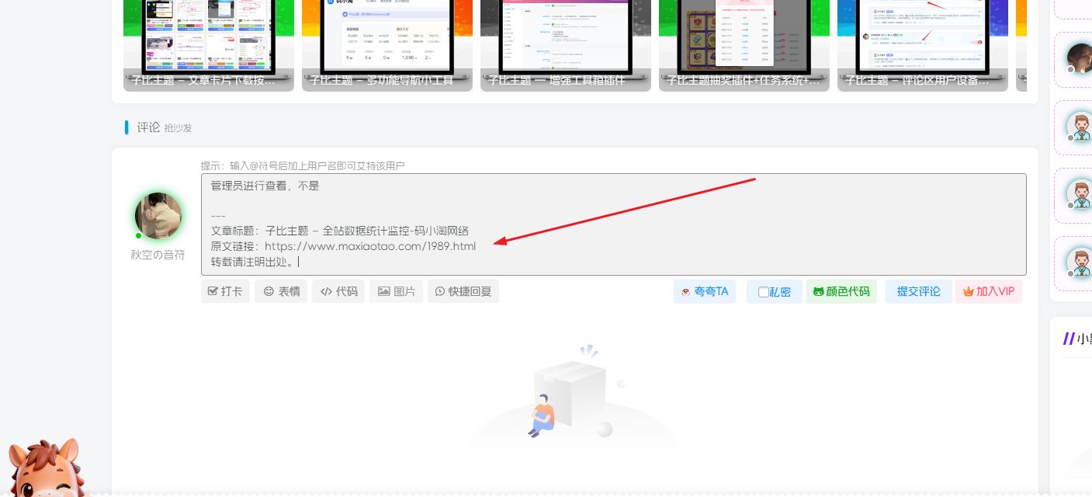Screen dimensions: 1092x497
Task: Click the topmost commenter avatar in right sidebar
Action: pyautogui.click(x=1082, y=58)
